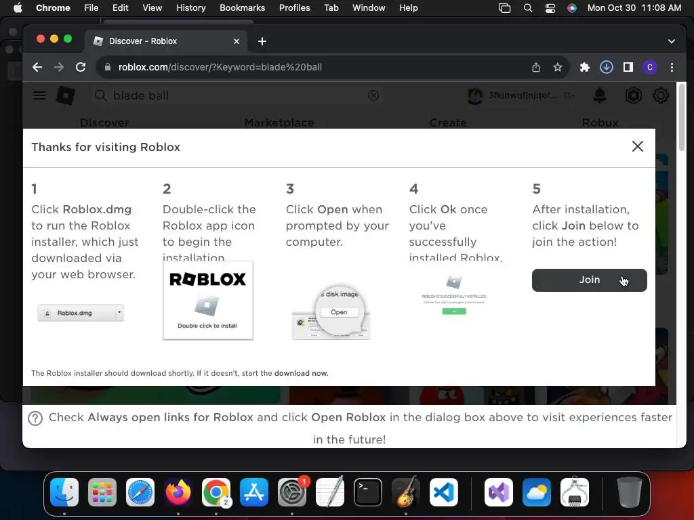
Task: Click the Roblox.dmg download illustration
Action: coord(81,313)
